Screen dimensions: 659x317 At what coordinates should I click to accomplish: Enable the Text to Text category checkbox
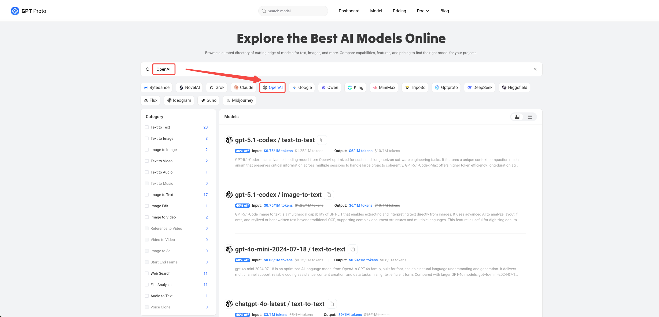coord(147,127)
